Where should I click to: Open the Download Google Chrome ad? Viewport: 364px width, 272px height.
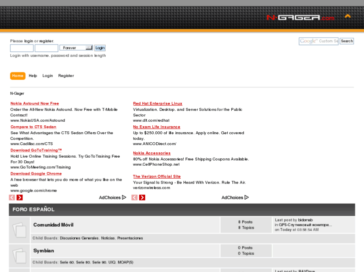36,174
